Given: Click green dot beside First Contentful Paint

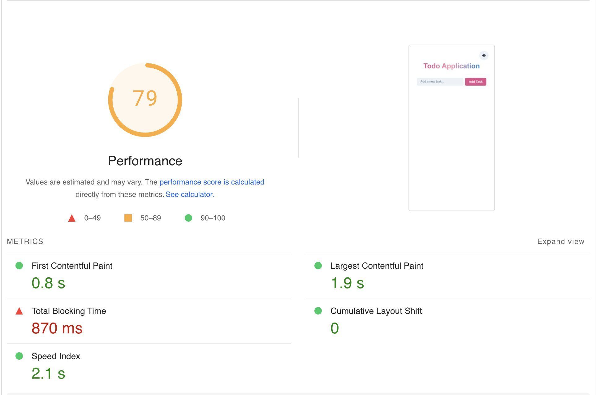Looking at the screenshot, I should pos(19,266).
